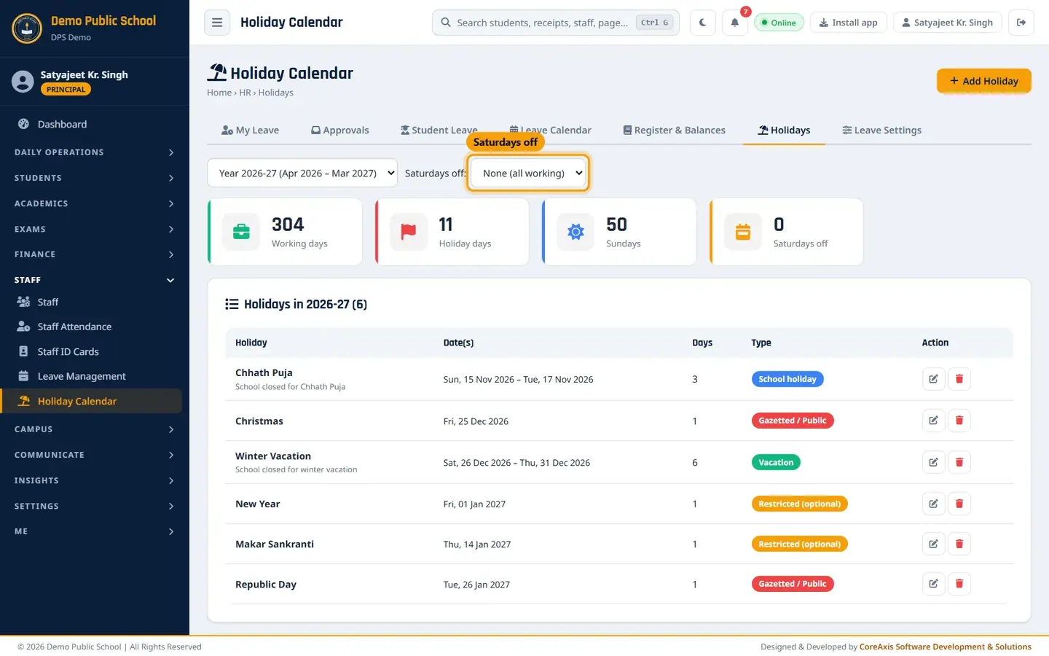Go to Register & Balances tab
The height and width of the screenshot is (656, 1049).
675,130
